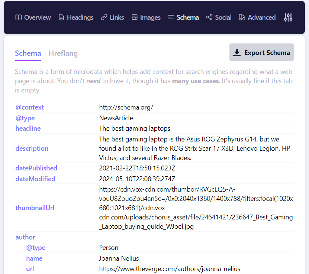This screenshot has height=274, width=309.
Task: Click the "many use cases" link
Action: (195, 81)
